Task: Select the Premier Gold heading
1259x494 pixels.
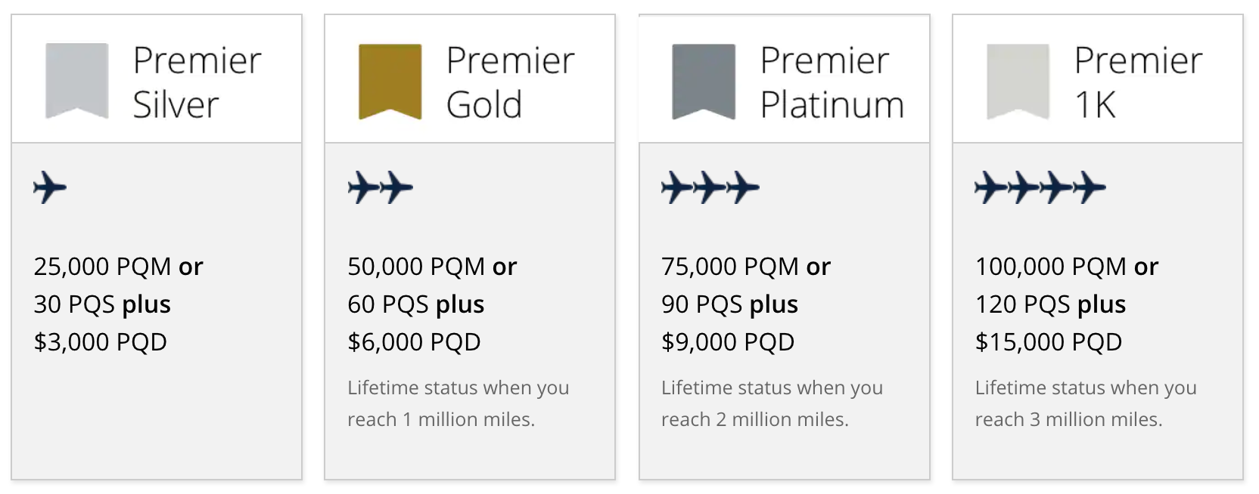Action: pyautogui.click(x=510, y=82)
